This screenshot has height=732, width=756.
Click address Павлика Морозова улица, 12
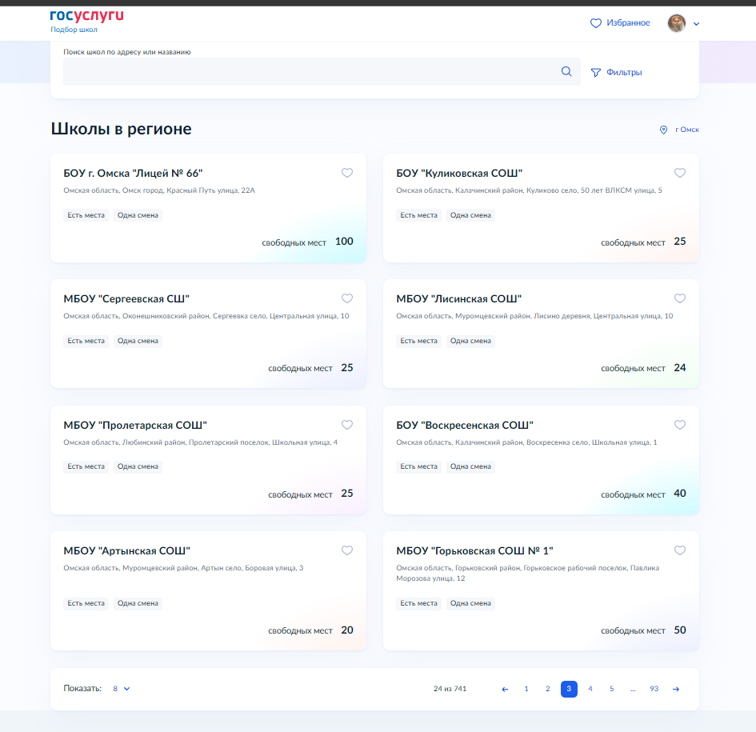coord(528,574)
